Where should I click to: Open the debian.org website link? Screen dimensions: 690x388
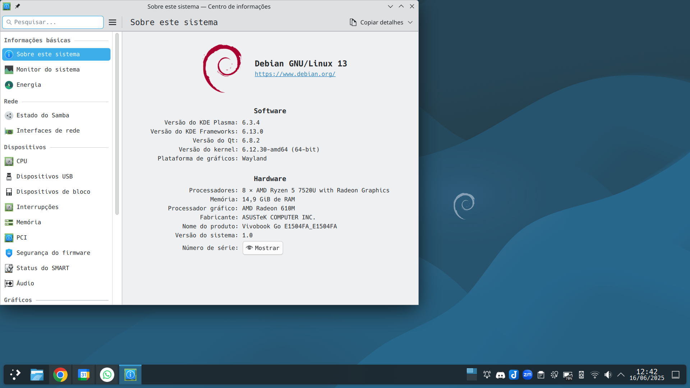coord(295,74)
